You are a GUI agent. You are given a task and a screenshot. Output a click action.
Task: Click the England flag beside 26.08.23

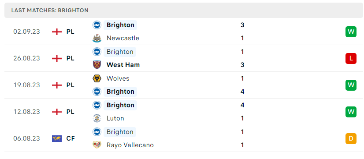click(57, 58)
